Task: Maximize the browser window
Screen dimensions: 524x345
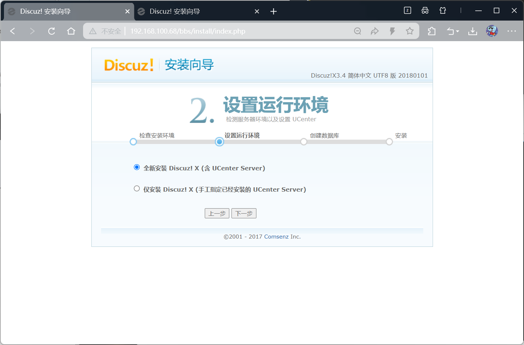Action: (497, 11)
